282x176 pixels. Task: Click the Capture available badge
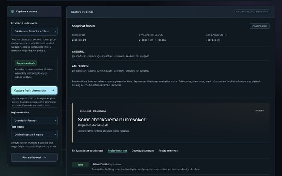click(x=26, y=63)
